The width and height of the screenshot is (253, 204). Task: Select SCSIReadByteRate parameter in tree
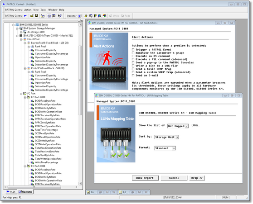tap(44, 133)
